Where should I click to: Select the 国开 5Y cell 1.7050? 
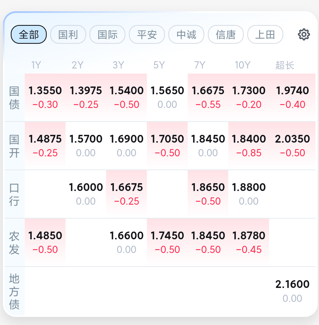[167, 146]
